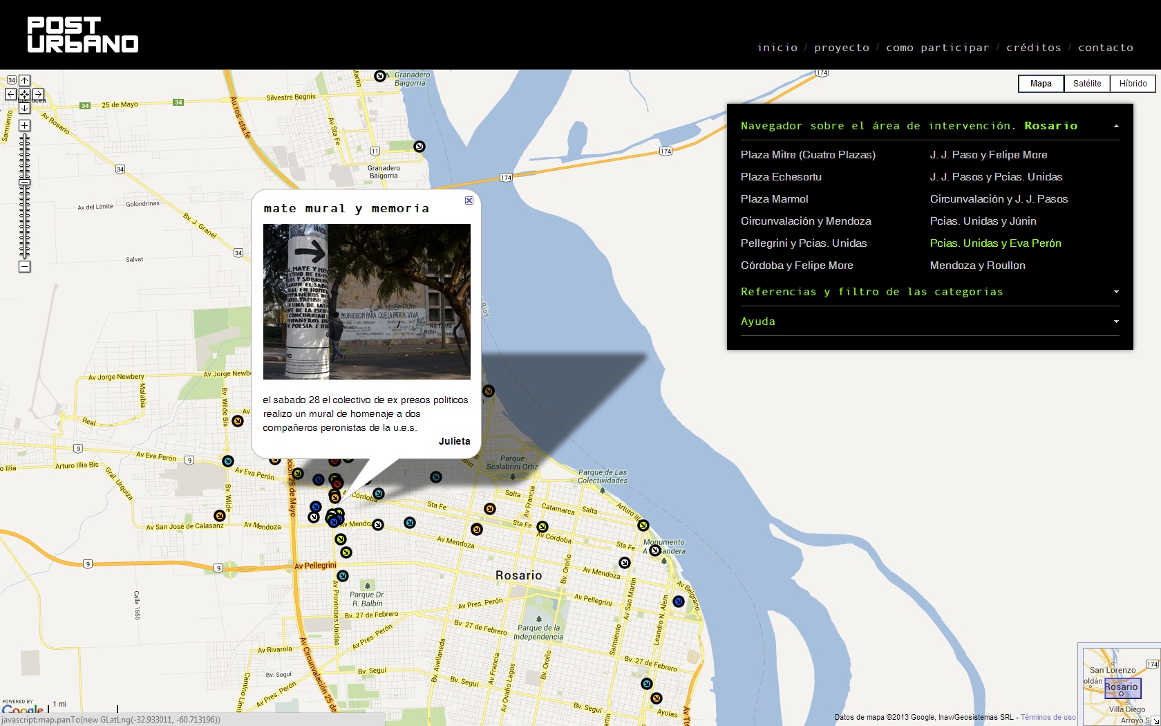This screenshot has width=1161, height=726.
Task: Expand Referencias y filtro de las categorias
Action: [x=1116, y=292]
